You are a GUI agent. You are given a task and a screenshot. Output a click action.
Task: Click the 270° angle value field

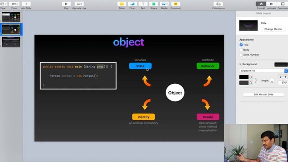(283, 83)
